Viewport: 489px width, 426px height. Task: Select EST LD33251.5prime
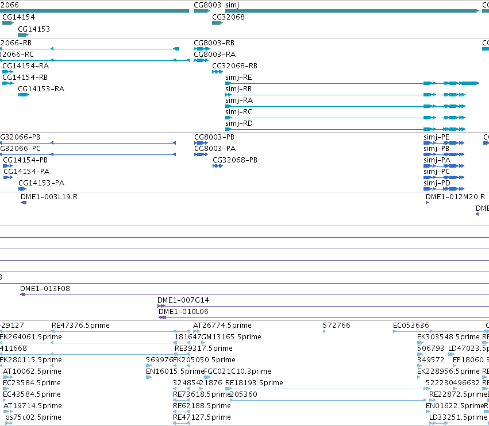458,417
